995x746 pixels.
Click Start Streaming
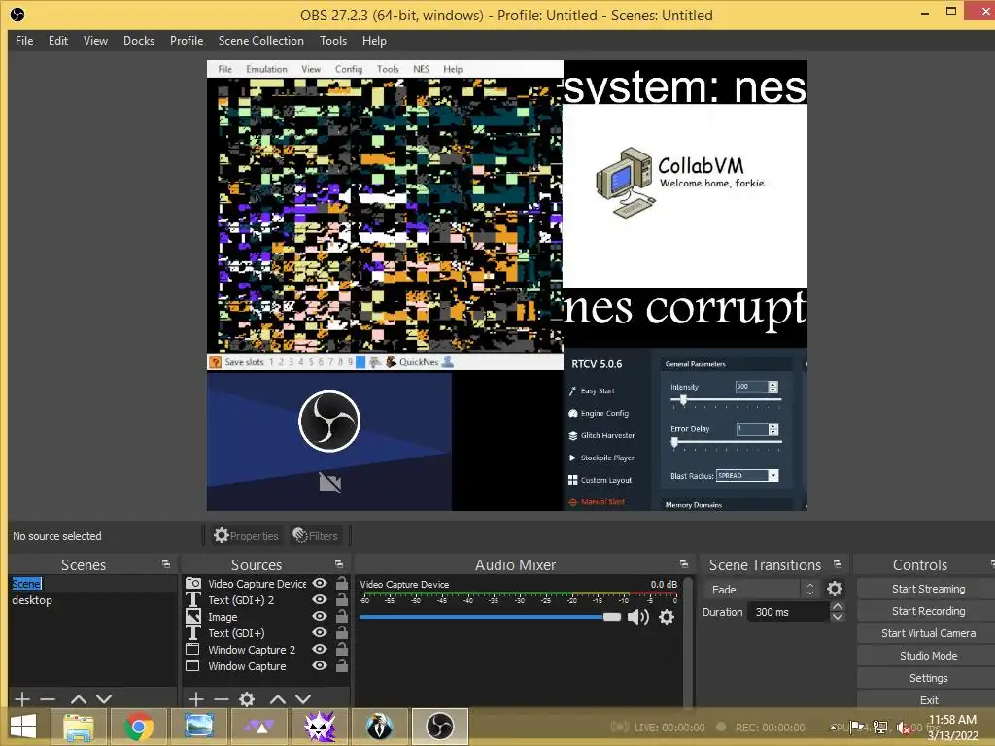pos(928,589)
